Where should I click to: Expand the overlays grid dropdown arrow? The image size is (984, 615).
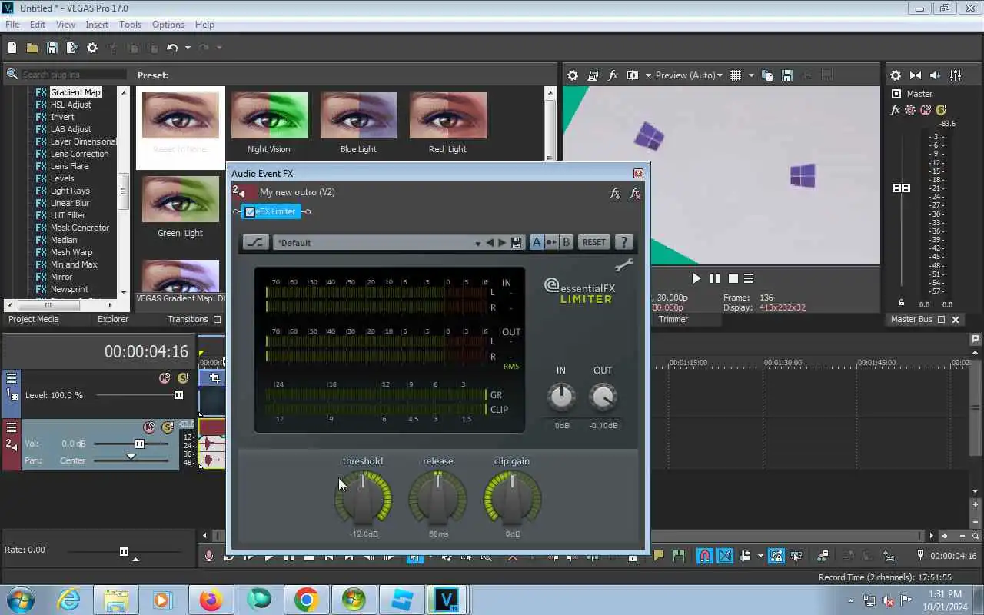[x=751, y=75]
